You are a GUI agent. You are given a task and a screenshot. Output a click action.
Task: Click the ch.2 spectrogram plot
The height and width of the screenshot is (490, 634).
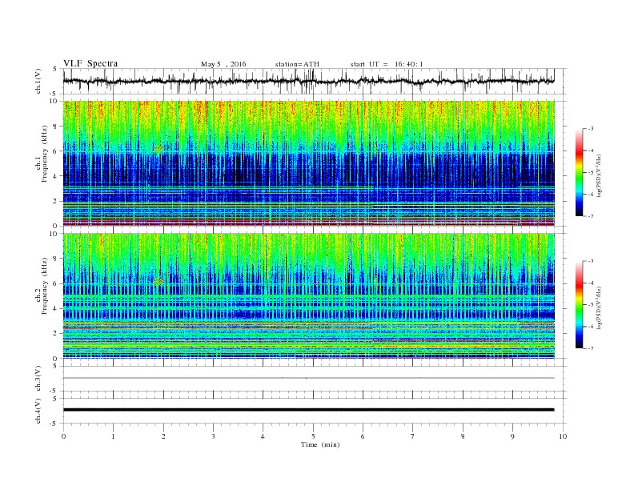tap(309, 296)
